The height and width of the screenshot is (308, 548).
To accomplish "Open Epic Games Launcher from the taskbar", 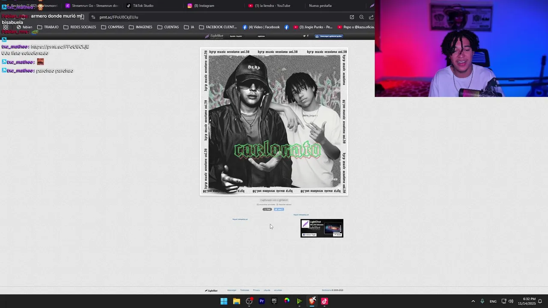I will [274, 301].
